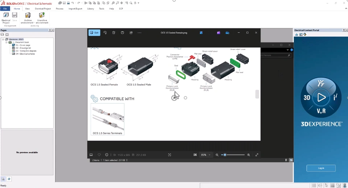The height and width of the screenshot is (188, 348).
Task: Open the file info icon in Photos
Action: point(107,155)
